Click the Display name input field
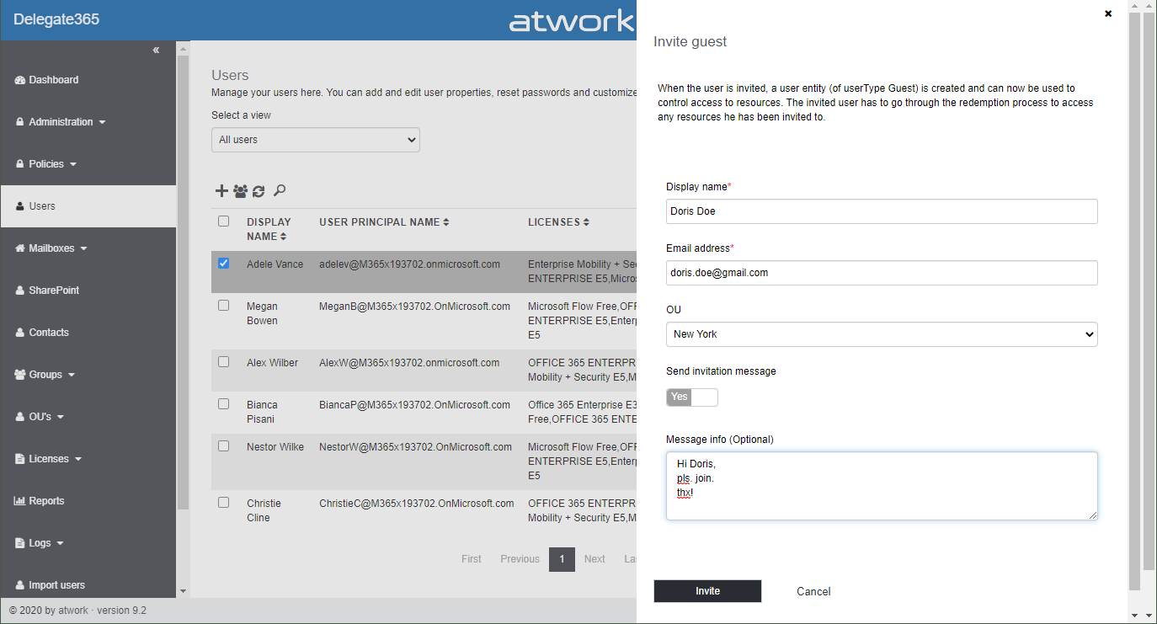The width and height of the screenshot is (1157, 624). pyautogui.click(x=882, y=211)
